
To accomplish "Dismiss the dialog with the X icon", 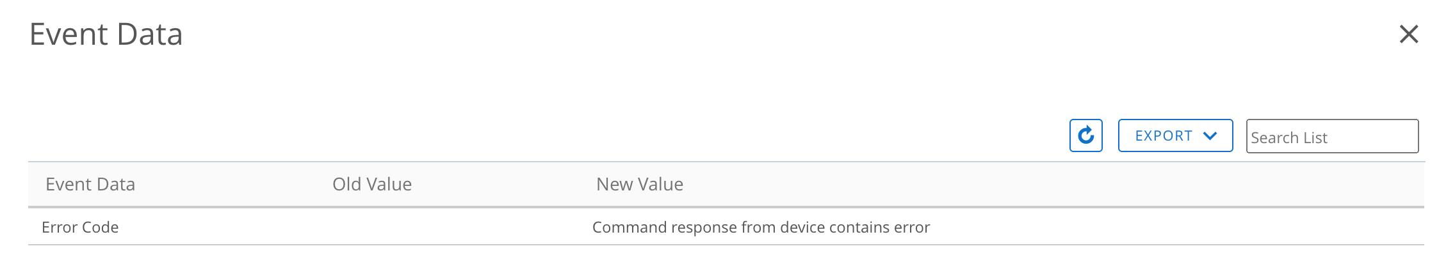I will coord(1408,34).
